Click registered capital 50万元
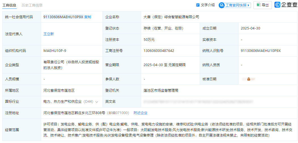The width and height of the screenshot is (298, 143). coord(149,40)
